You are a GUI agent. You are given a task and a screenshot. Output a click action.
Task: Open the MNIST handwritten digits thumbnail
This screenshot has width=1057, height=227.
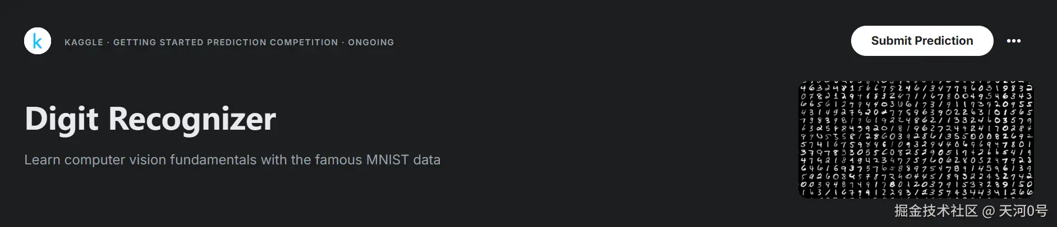tap(916, 140)
